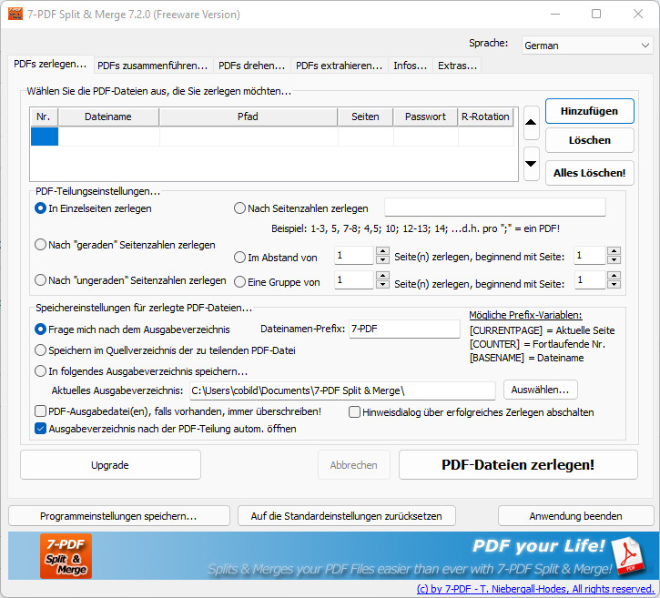Click the 7-PDF Split & Merge logo banner

[x=66, y=556]
